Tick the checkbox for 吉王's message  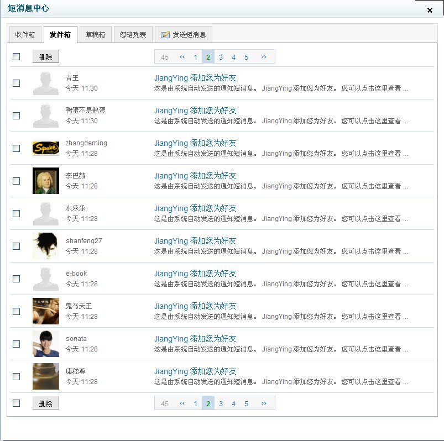point(17,83)
